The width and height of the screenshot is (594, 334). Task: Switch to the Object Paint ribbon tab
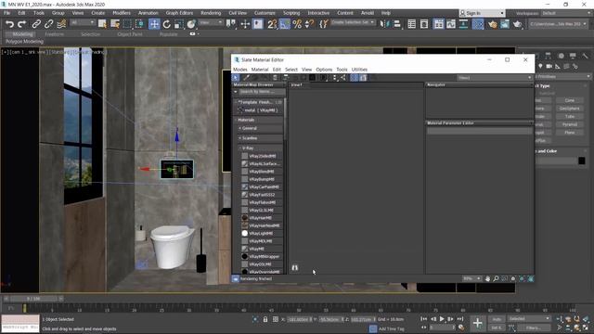click(x=130, y=34)
